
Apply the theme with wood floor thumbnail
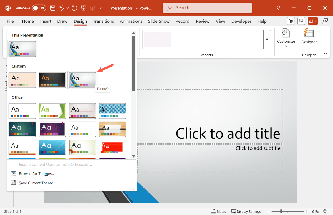pos(82,111)
